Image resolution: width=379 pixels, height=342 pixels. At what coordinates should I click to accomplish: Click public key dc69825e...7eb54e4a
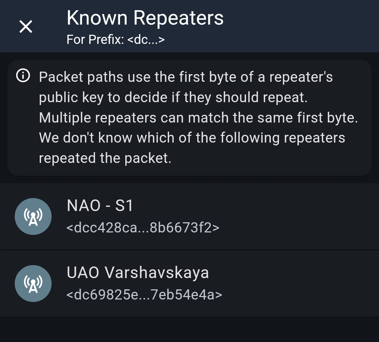point(144,295)
